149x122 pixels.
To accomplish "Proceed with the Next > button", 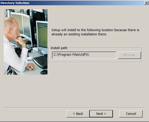I will tap(101, 114).
